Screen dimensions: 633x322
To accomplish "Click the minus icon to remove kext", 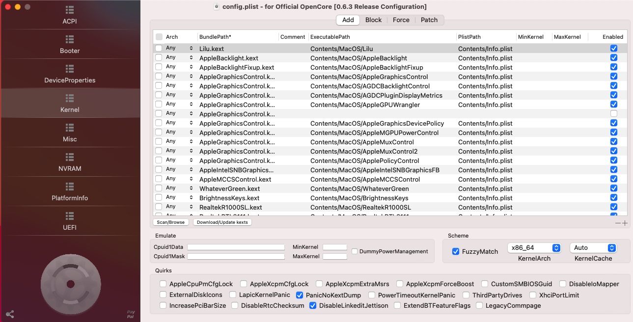I will [618, 223].
